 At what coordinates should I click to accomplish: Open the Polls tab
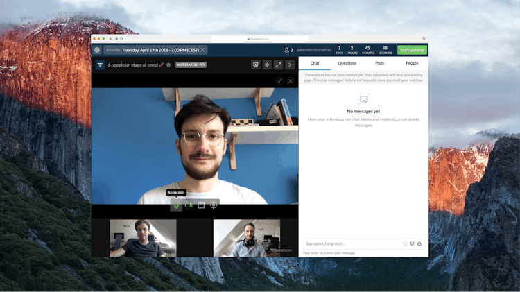380,63
